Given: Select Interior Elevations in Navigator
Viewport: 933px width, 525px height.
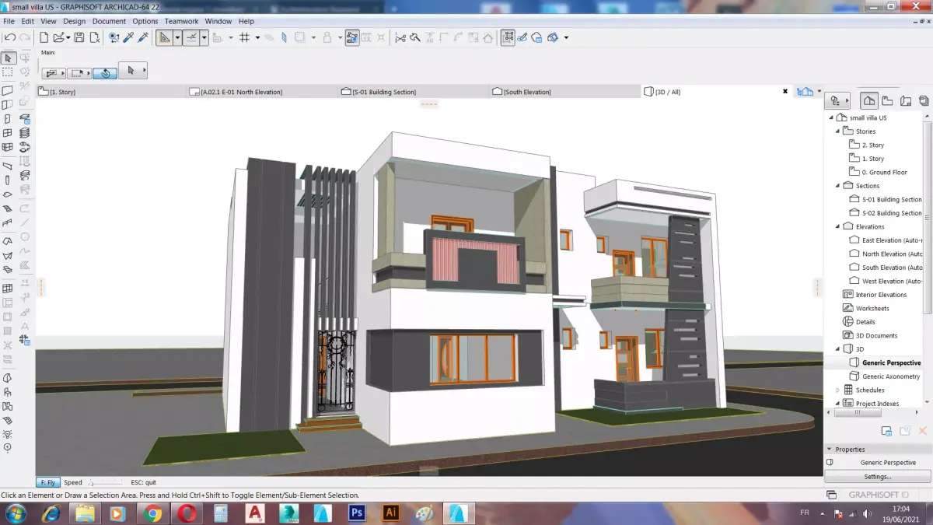Looking at the screenshot, I should click(x=875, y=295).
